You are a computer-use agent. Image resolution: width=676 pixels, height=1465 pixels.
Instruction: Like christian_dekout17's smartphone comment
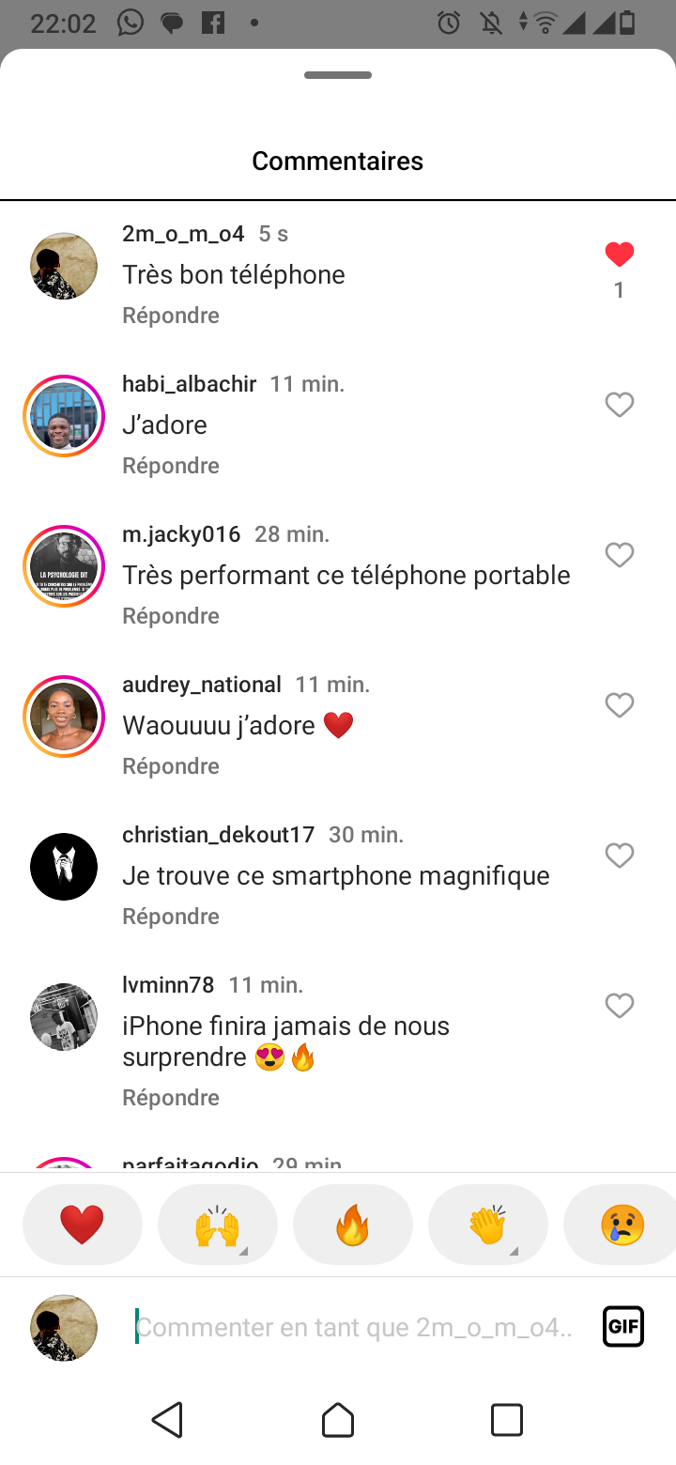(x=619, y=856)
